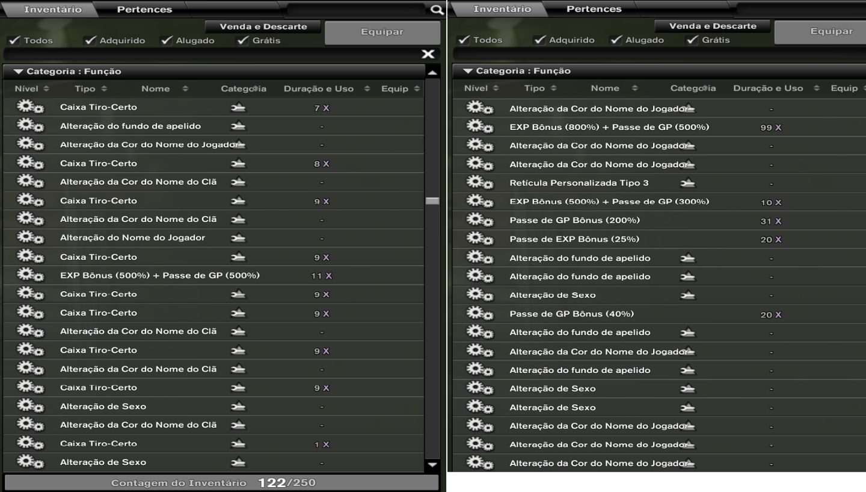Toggle the Alugado checkbox in left panel
This screenshot has width=866, height=492.
tap(167, 40)
